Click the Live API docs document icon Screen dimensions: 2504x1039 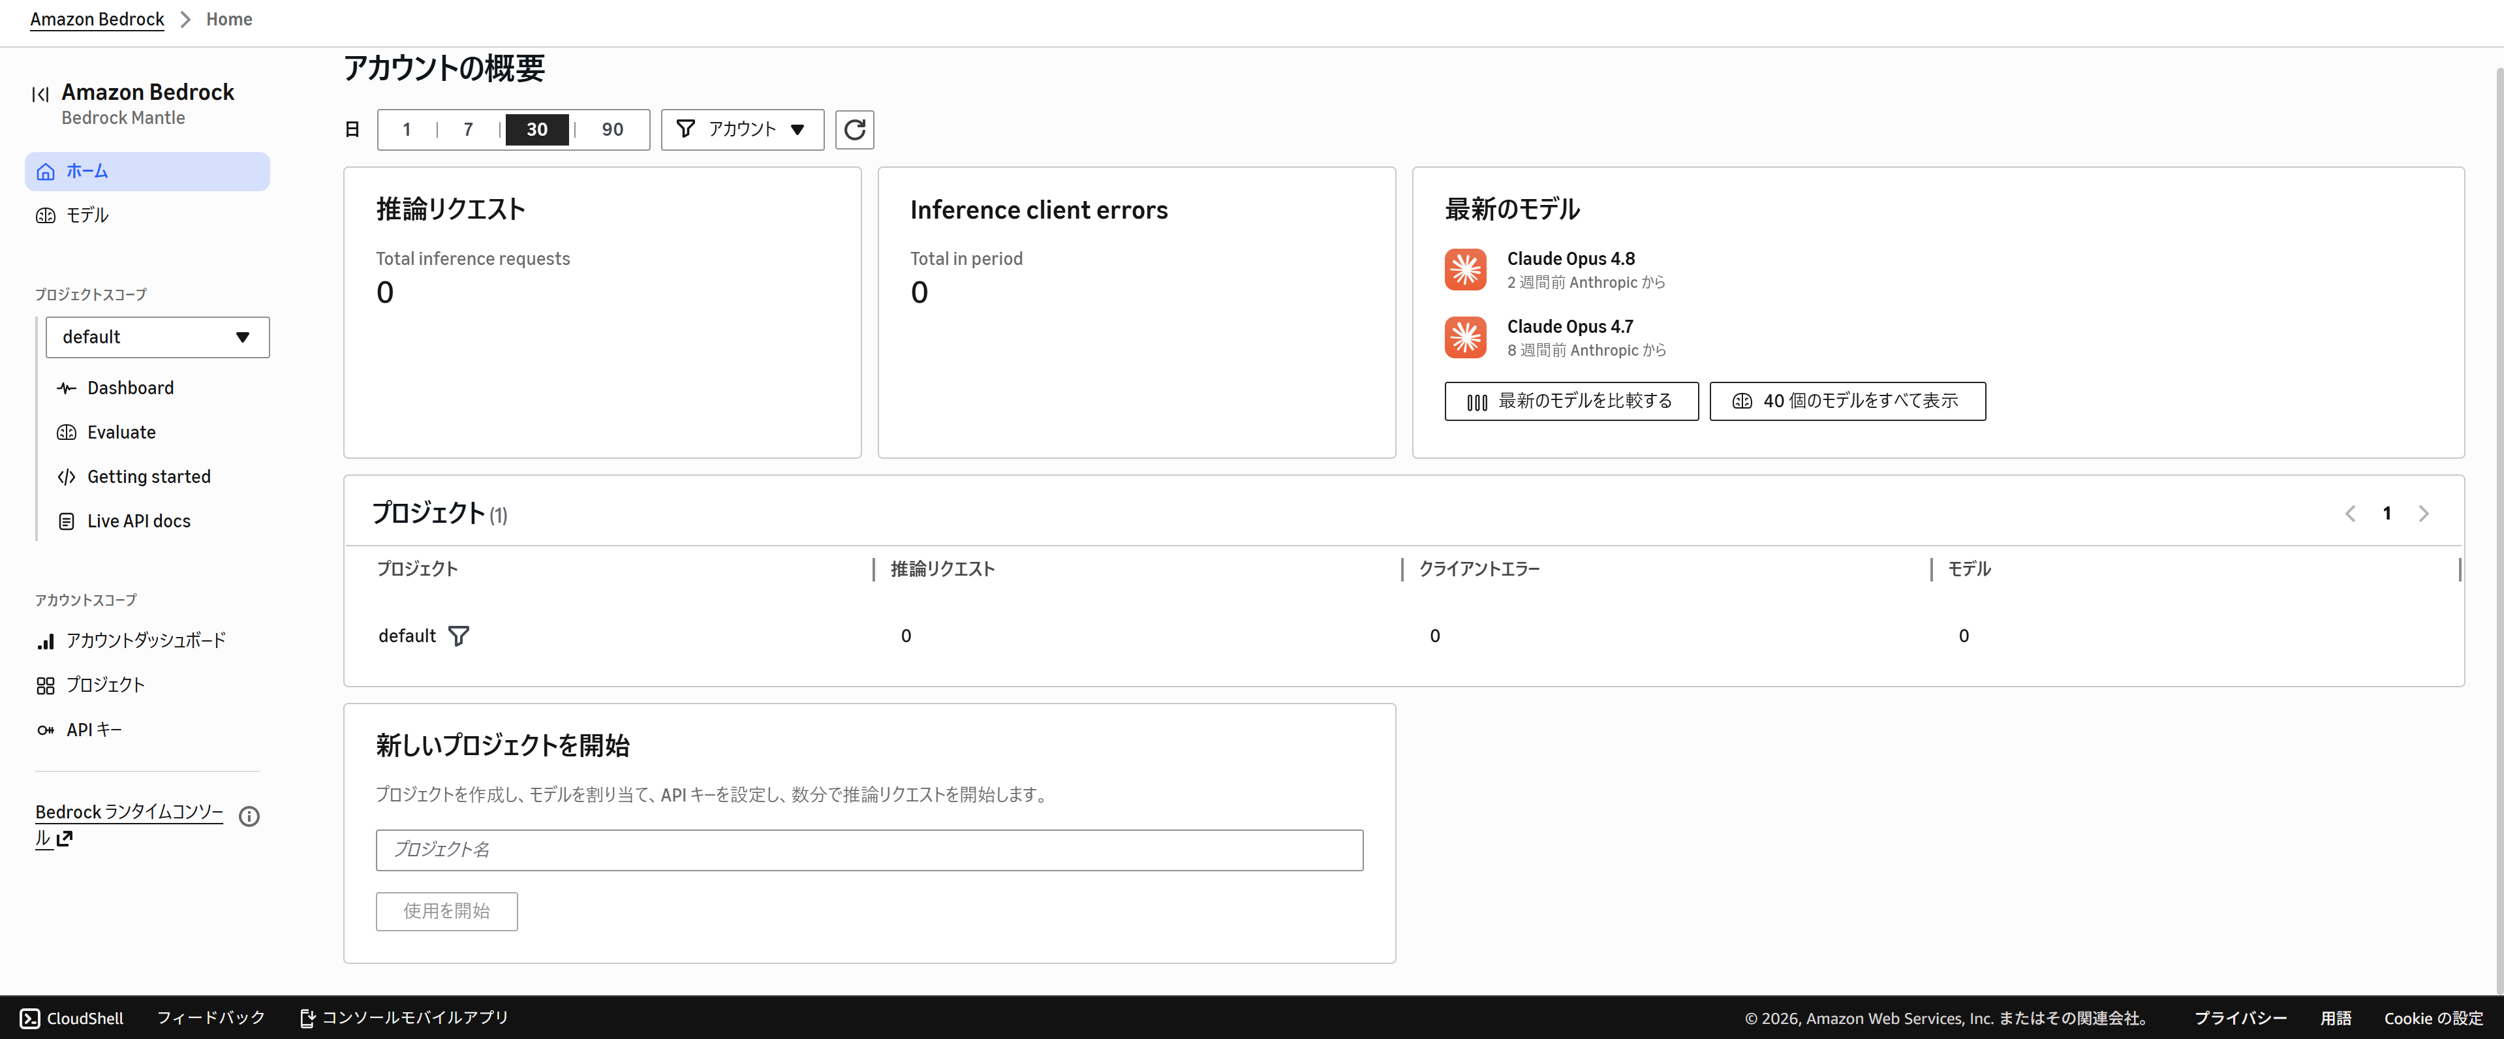(66, 522)
